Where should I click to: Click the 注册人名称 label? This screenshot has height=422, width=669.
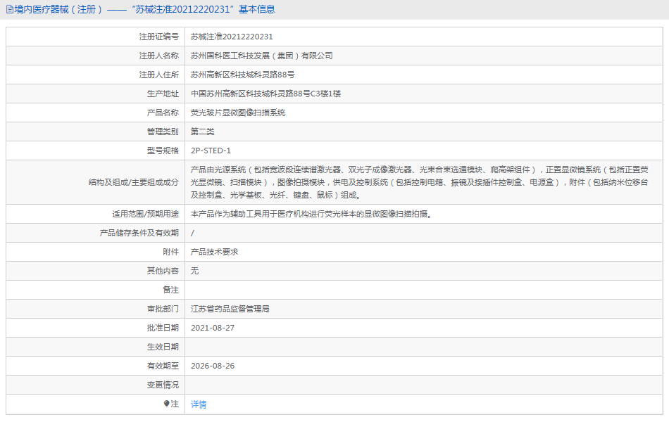(158, 56)
